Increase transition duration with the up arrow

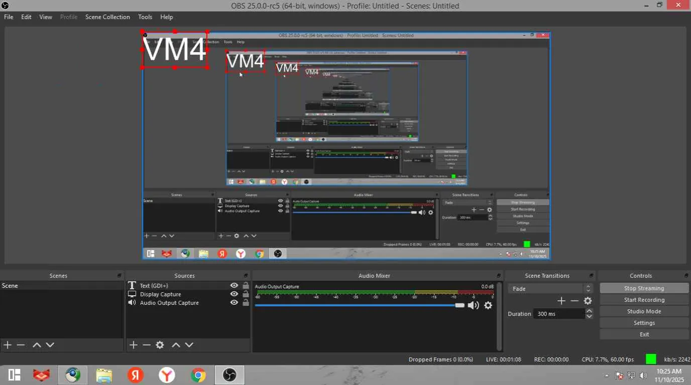[x=590, y=311]
